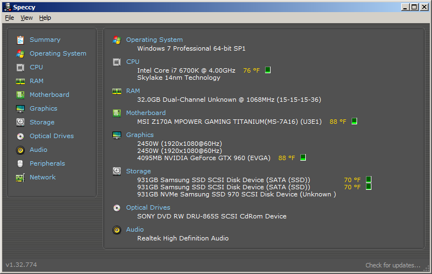Click the Graphics heading link in main panel

[140, 135]
